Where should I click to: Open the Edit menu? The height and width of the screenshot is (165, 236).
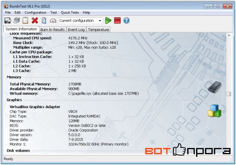18,12
